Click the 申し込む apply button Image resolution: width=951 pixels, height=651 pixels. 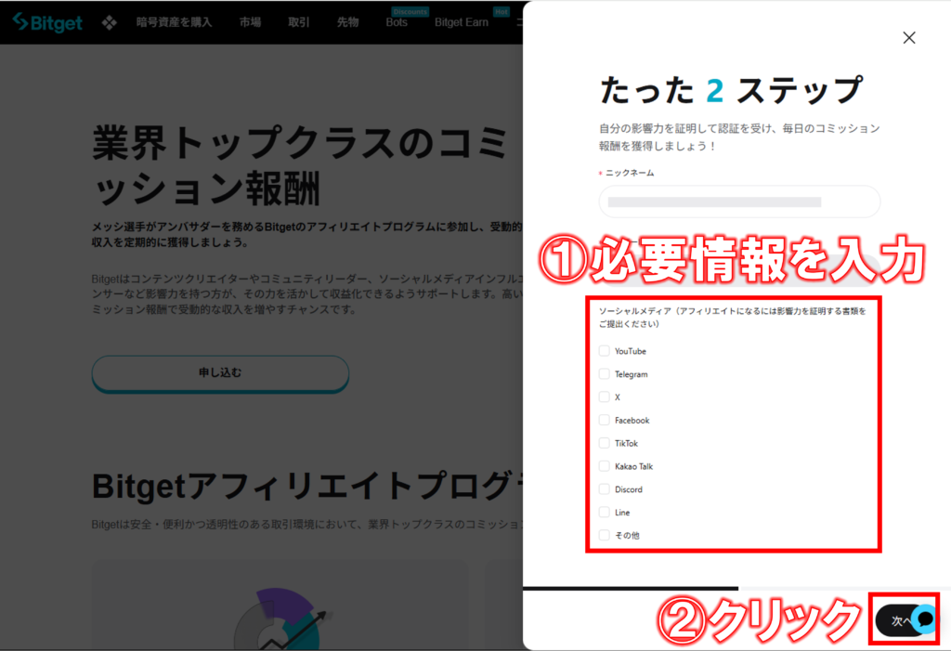(x=220, y=373)
